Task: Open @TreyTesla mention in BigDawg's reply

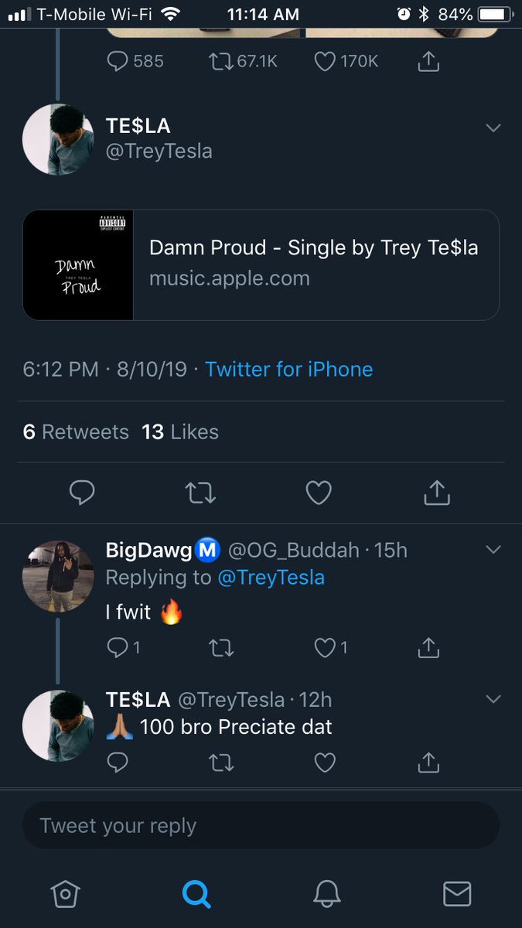Action: coord(271,578)
